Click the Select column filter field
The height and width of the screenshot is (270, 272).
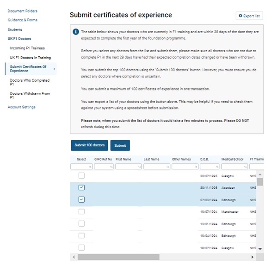[81, 167]
